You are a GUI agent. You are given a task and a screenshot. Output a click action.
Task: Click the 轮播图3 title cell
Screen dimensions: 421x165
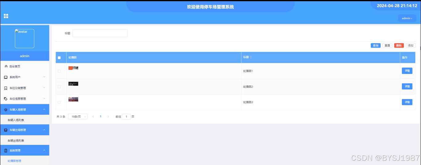click(321, 102)
